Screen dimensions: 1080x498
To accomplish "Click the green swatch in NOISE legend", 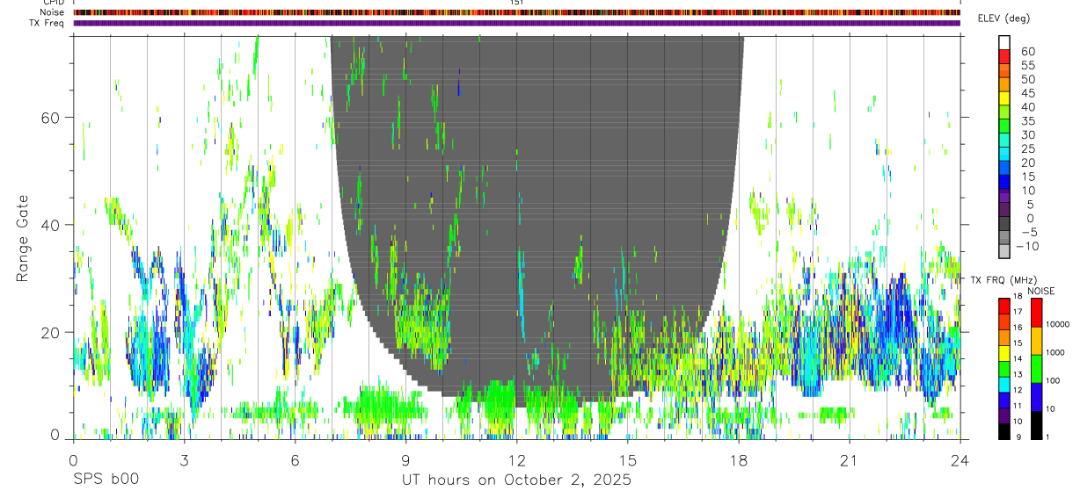I will (1036, 369).
